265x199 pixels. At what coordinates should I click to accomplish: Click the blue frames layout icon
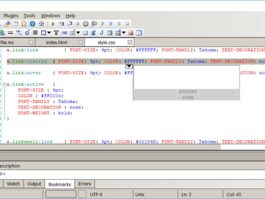(x=139, y=32)
